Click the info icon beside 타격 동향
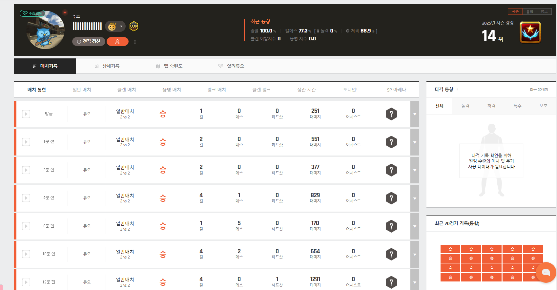 [x=457, y=89]
